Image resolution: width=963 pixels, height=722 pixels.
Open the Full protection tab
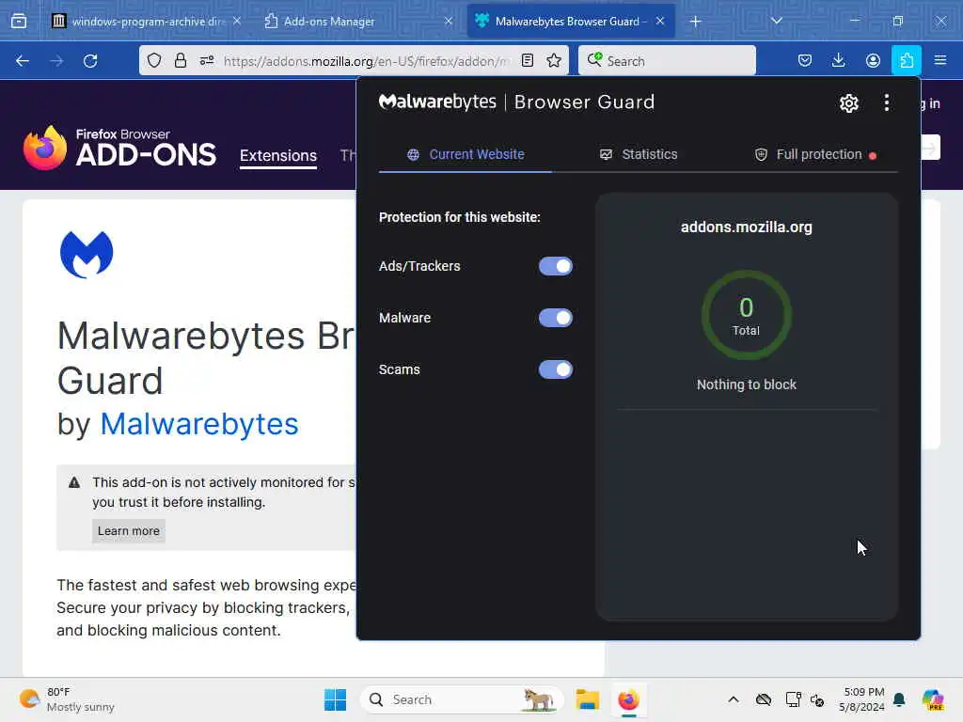pos(814,154)
